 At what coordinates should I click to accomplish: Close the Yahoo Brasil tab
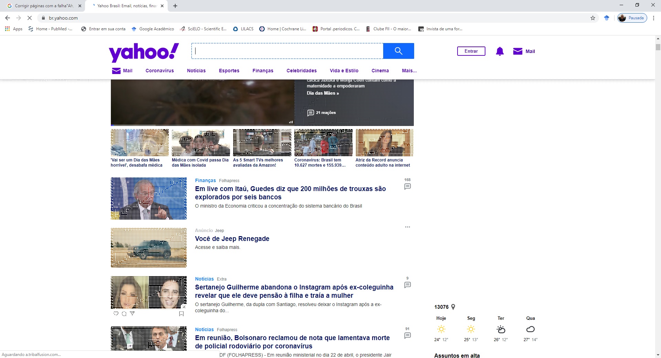(x=162, y=6)
